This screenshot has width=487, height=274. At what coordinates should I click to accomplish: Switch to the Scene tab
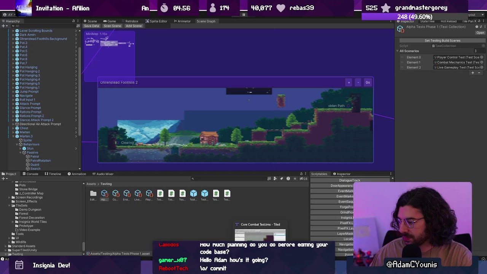(x=90, y=21)
